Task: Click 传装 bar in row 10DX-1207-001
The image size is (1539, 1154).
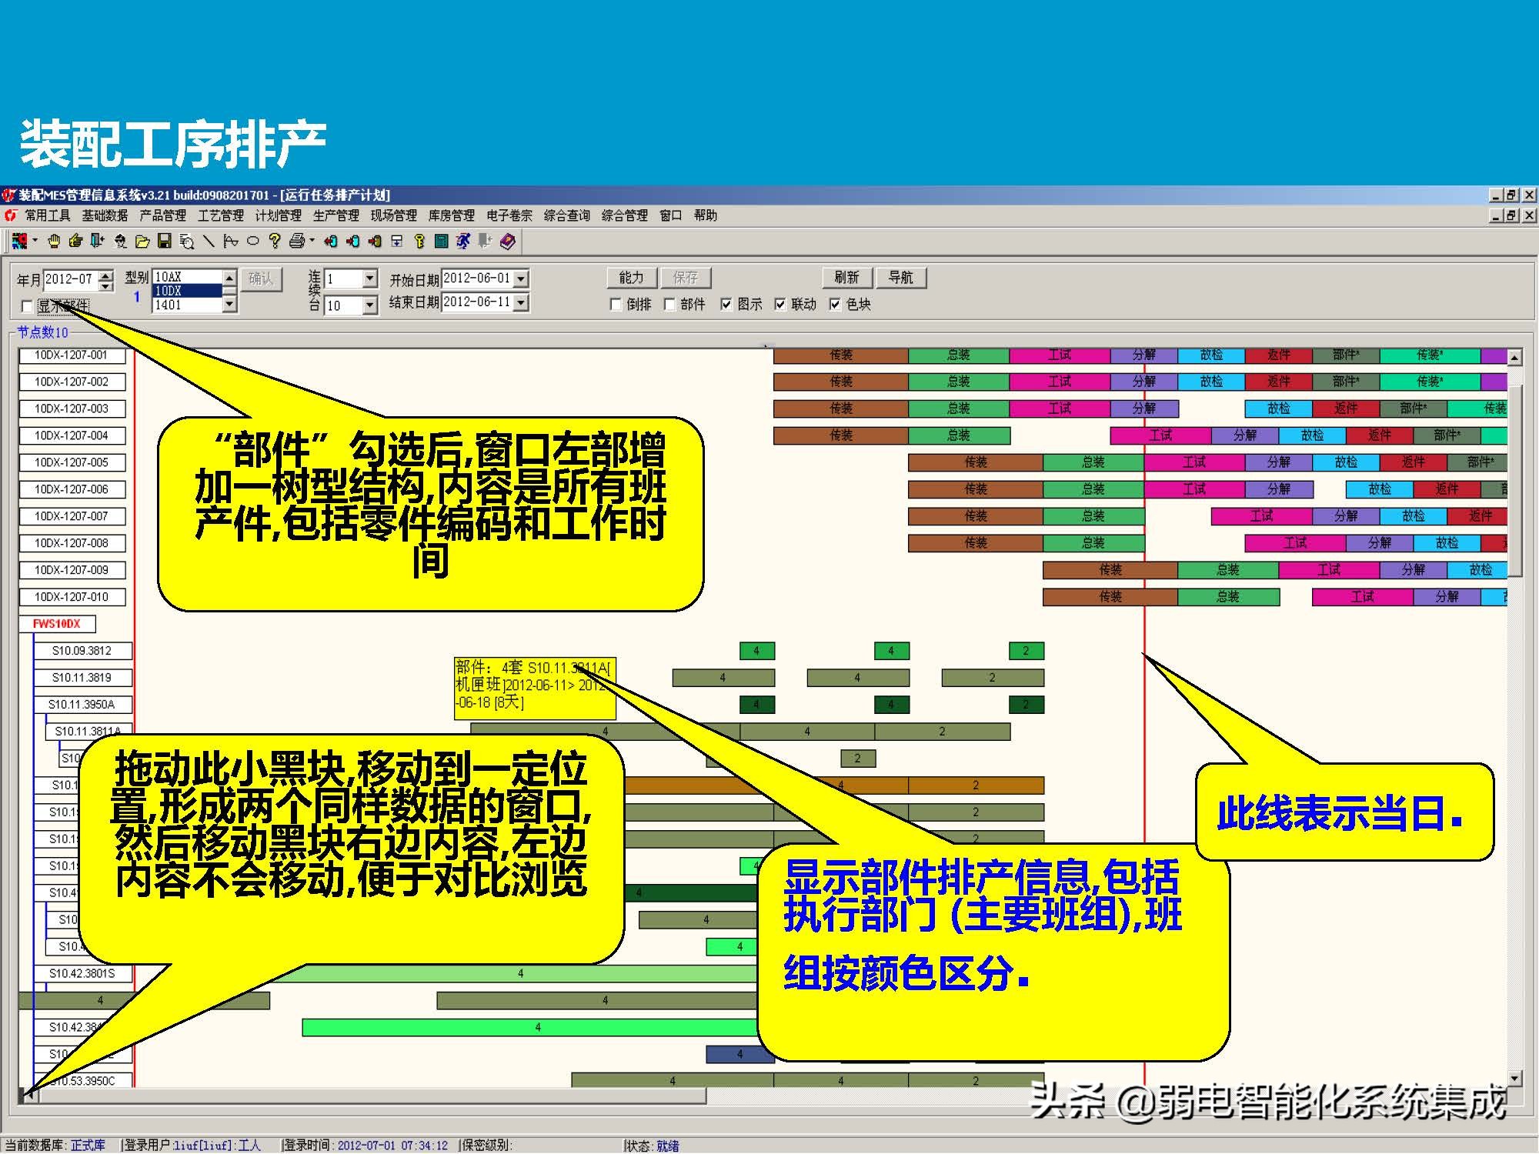Action: [x=841, y=355]
